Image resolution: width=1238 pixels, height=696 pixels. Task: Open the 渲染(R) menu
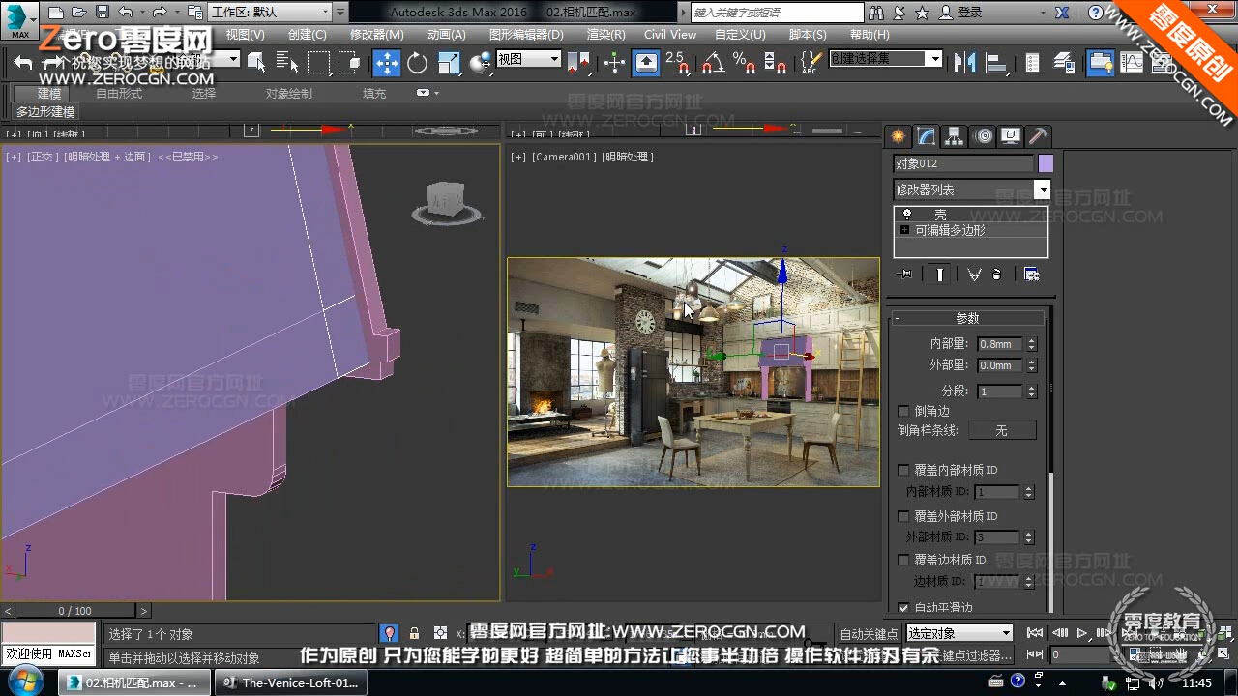click(606, 34)
